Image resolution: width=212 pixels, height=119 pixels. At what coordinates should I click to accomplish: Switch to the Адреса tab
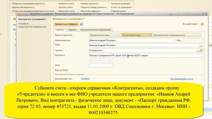[72, 30]
